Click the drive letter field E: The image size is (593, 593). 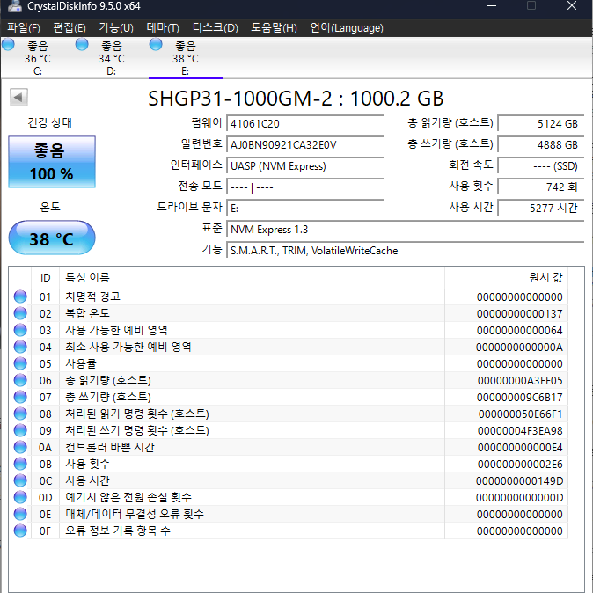click(304, 209)
